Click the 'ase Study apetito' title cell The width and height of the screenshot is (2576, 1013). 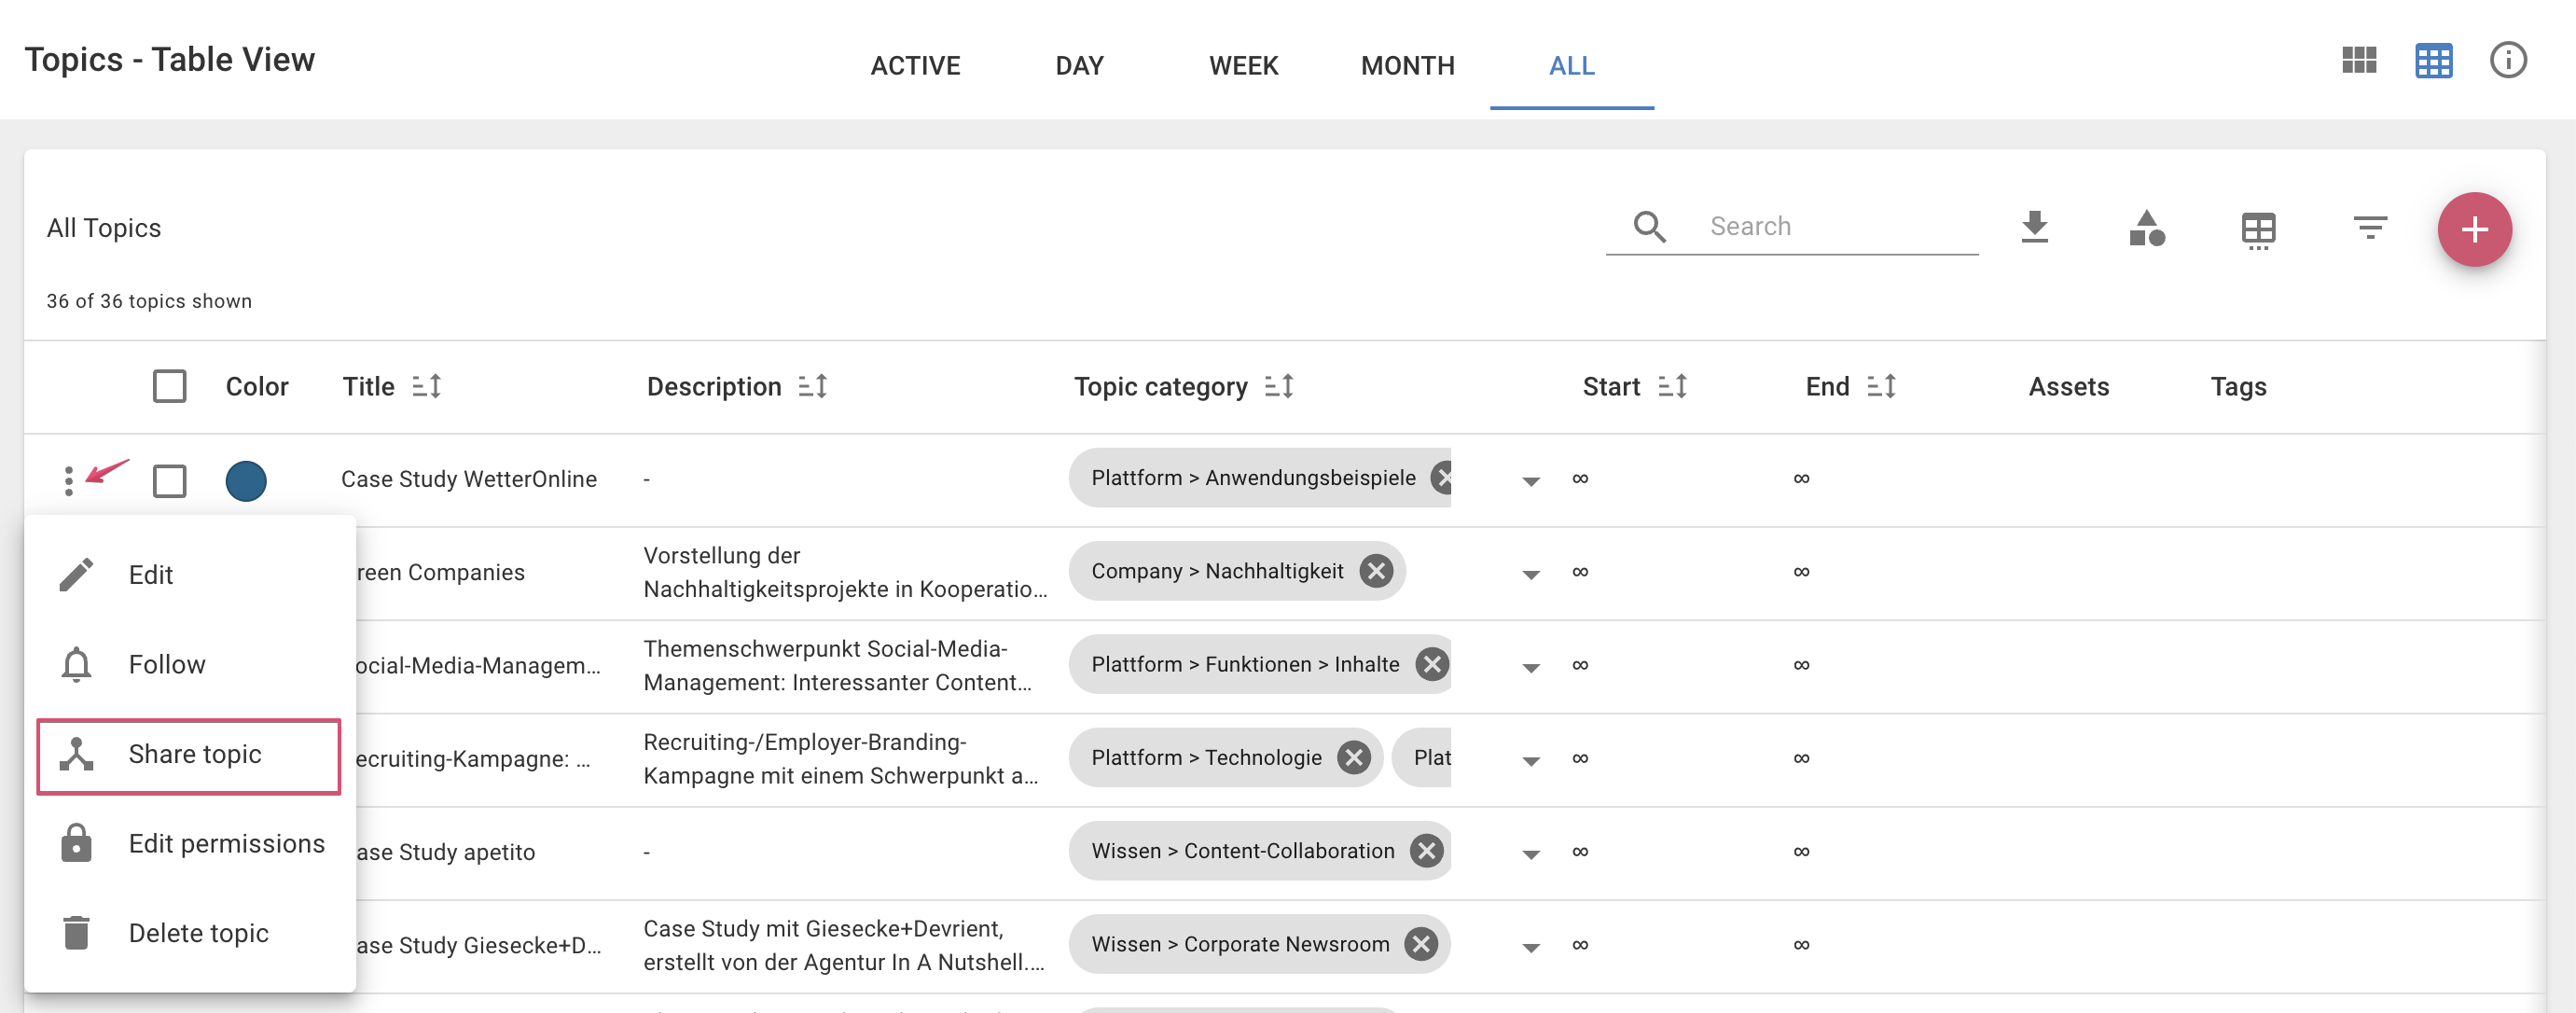[x=446, y=852]
